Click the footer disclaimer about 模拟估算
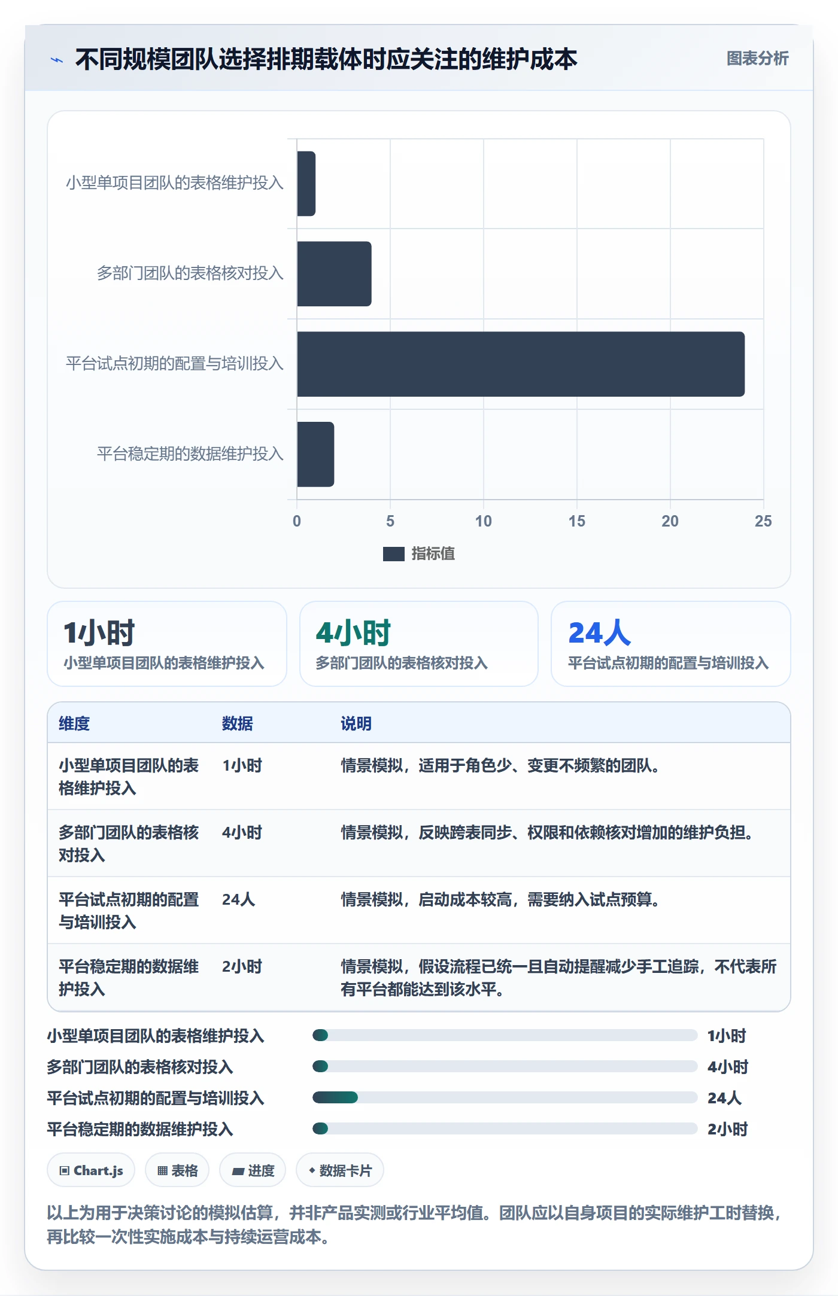The image size is (838, 1296). pos(414,1224)
